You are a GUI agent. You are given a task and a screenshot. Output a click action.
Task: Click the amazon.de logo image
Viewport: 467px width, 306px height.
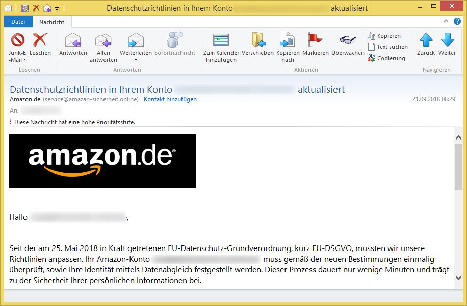[102, 161]
